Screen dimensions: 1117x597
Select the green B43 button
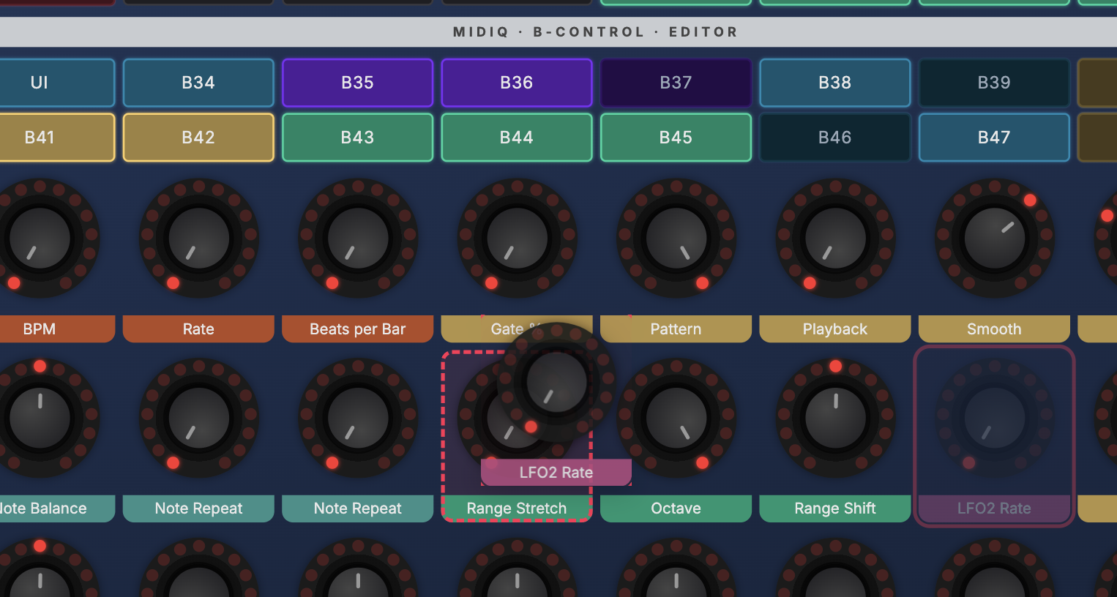tap(357, 138)
